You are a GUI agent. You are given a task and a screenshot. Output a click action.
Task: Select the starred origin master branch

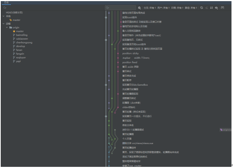pos(19,31)
